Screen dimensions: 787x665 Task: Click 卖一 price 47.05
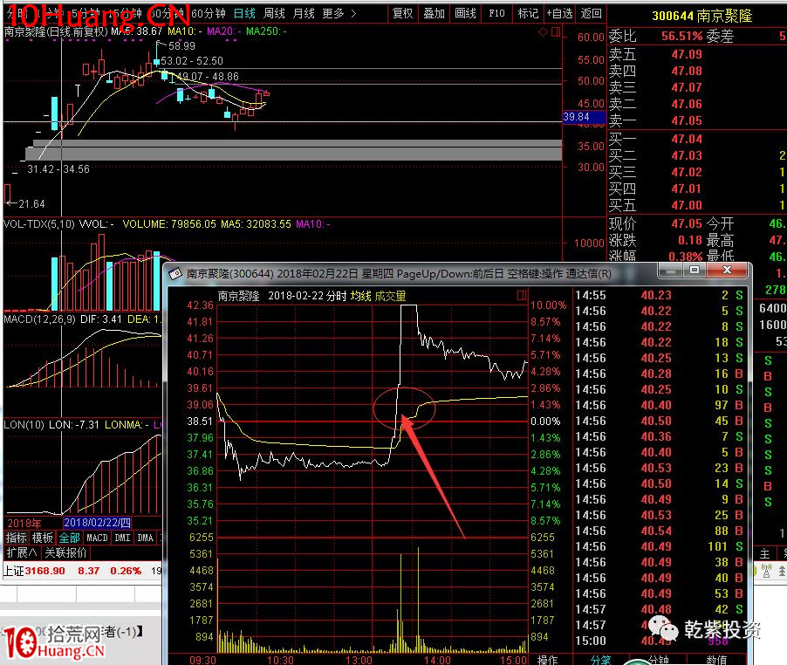pos(687,120)
